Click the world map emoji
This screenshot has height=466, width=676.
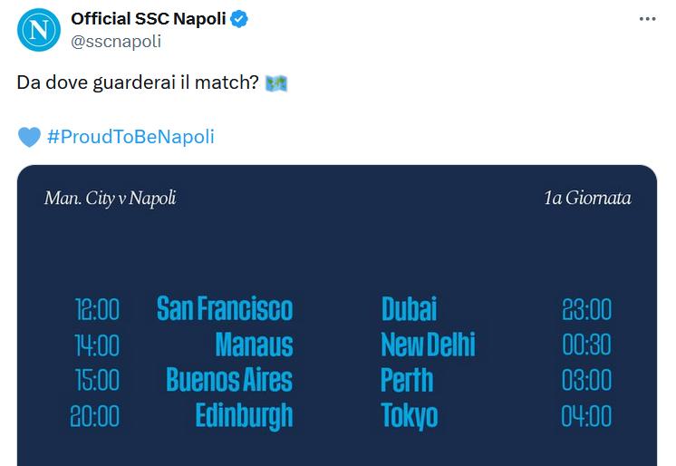(x=275, y=83)
